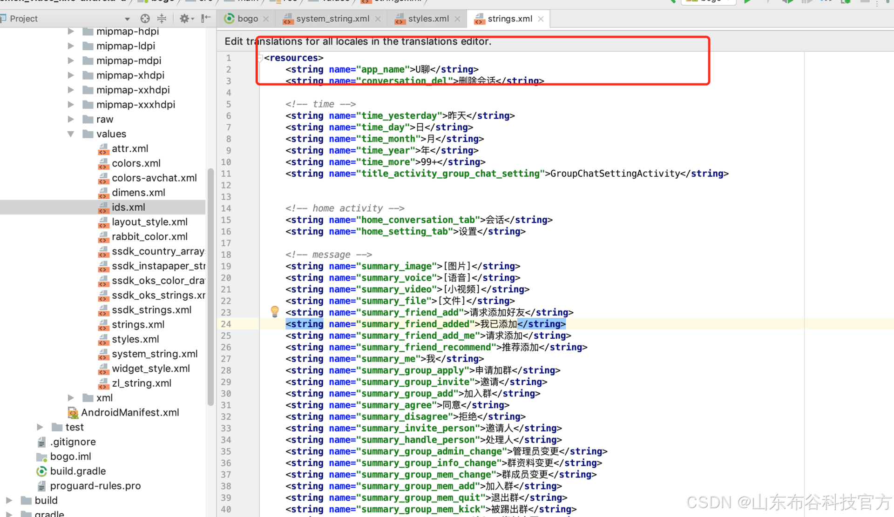This screenshot has height=517, width=894.
Task: Expand the test folder
Action: point(40,427)
